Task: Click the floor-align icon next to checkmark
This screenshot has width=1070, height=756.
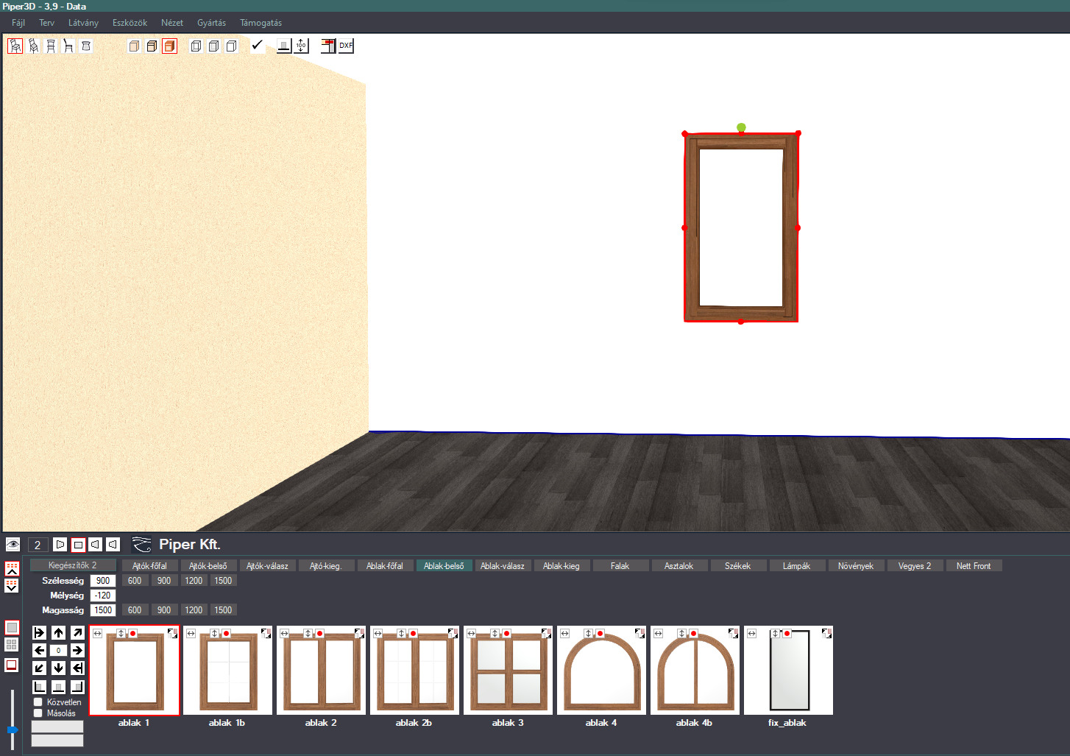Action: pos(284,46)
